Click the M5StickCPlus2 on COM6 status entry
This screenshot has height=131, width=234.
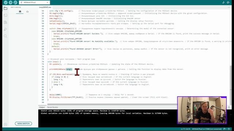[207, 129]
